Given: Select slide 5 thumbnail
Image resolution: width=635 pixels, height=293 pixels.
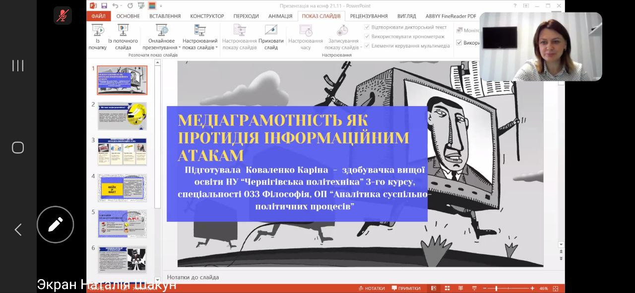Looking at the screenshot, I should pyautogui.click(x=122, y=224).
